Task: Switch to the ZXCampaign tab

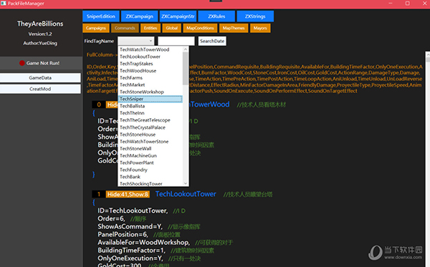Action: pos(139,16)
